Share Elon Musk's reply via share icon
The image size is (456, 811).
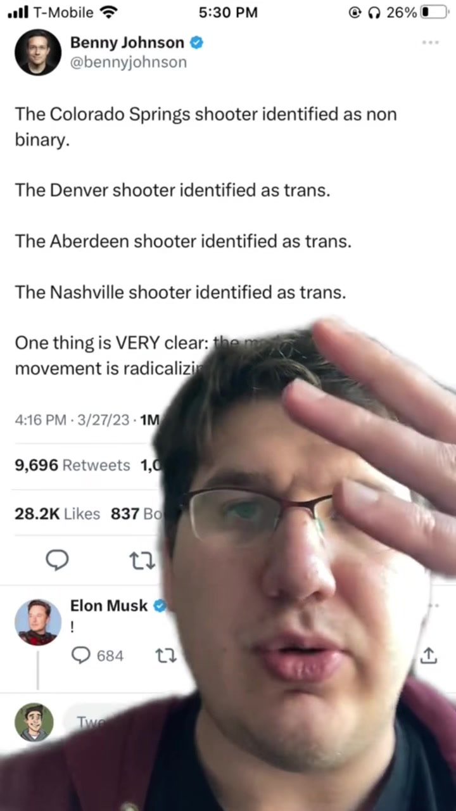429,656
